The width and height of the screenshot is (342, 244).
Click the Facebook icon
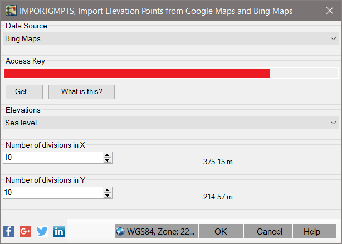[9, 231]
